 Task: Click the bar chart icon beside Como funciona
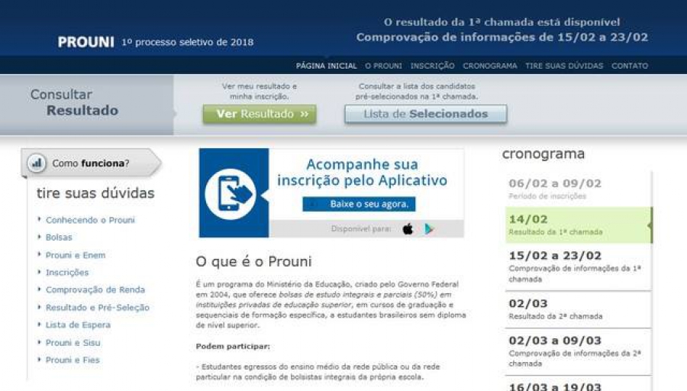[37, 163]
